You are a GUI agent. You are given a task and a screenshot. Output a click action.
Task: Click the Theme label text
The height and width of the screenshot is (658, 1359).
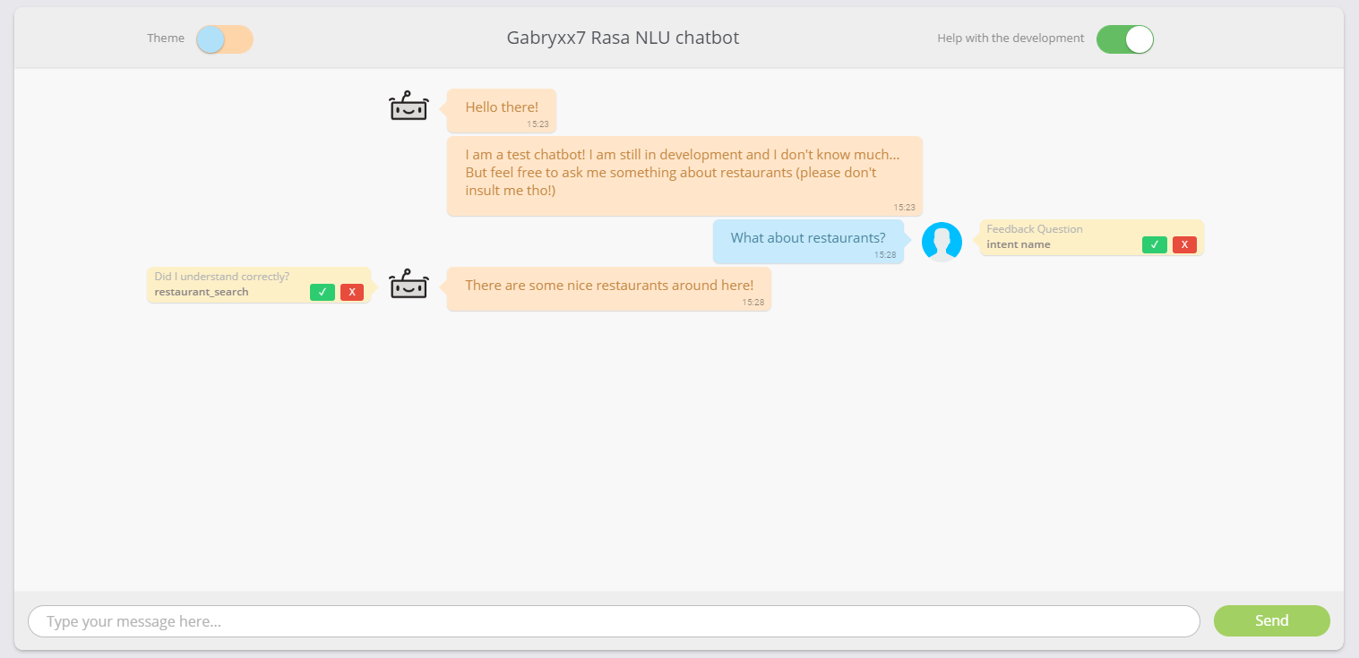[x=166, y=38]
